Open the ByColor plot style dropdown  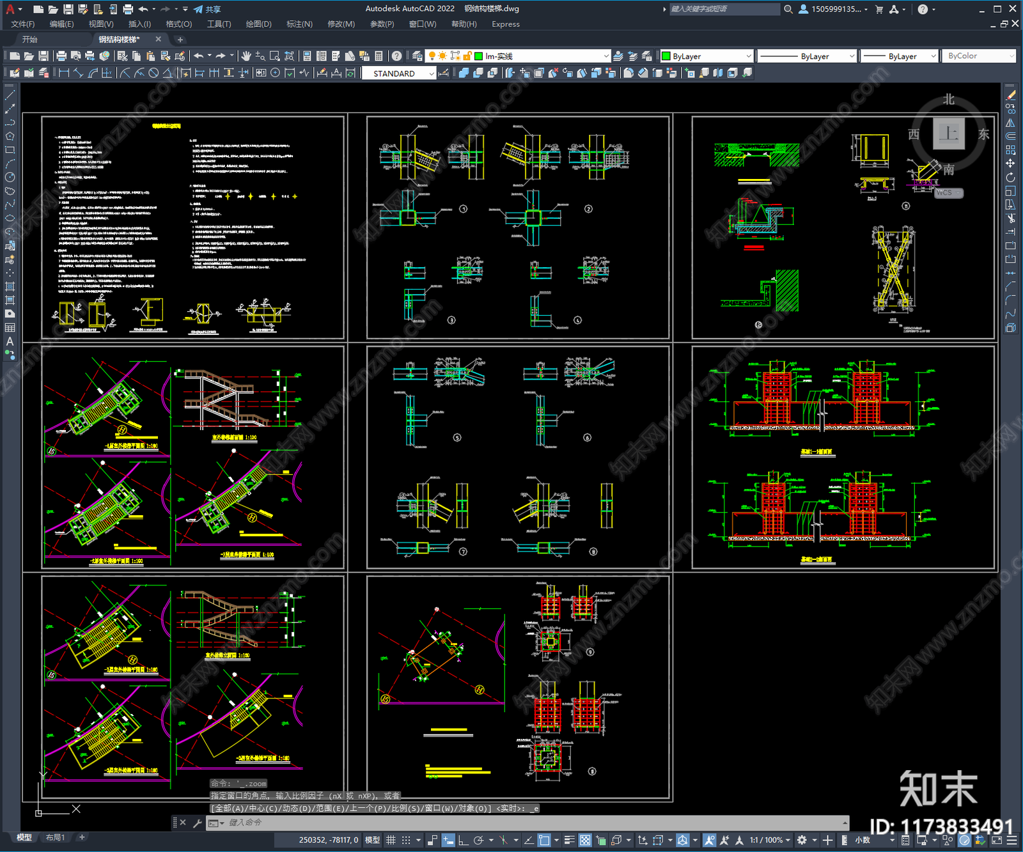[979, 56]
